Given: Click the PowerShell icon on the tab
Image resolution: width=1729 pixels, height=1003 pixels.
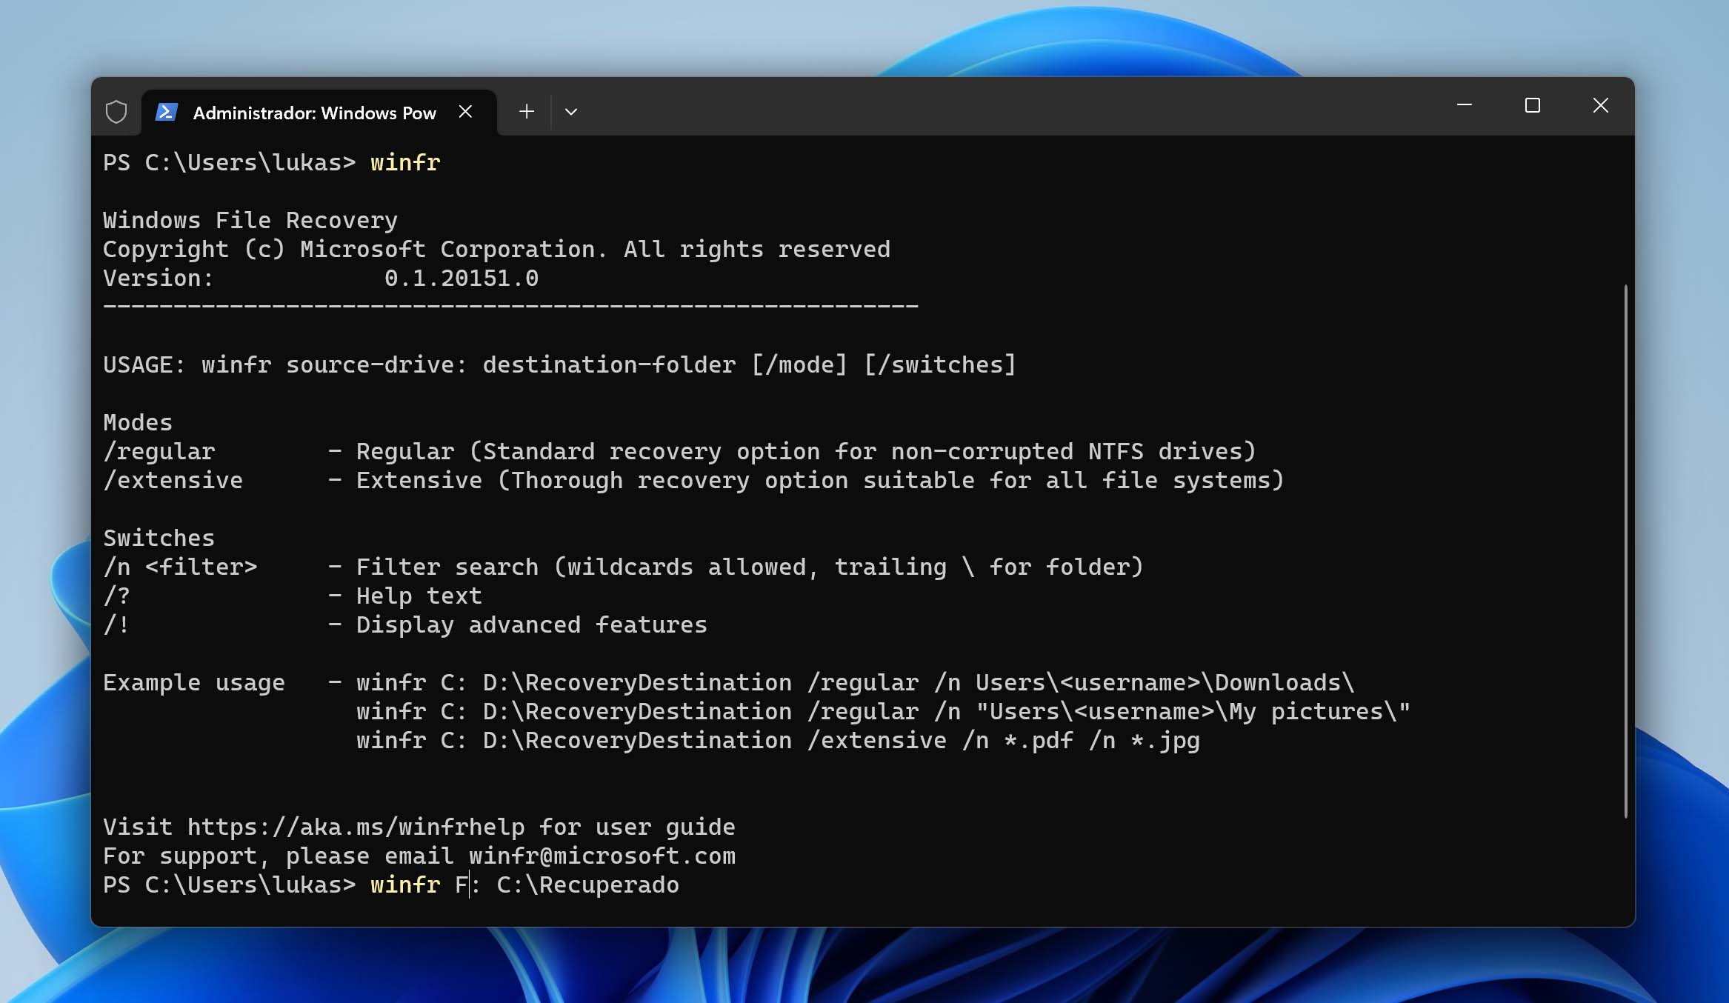Looking at the screenshot, I should pyautogui.click(x=167, y=112).
